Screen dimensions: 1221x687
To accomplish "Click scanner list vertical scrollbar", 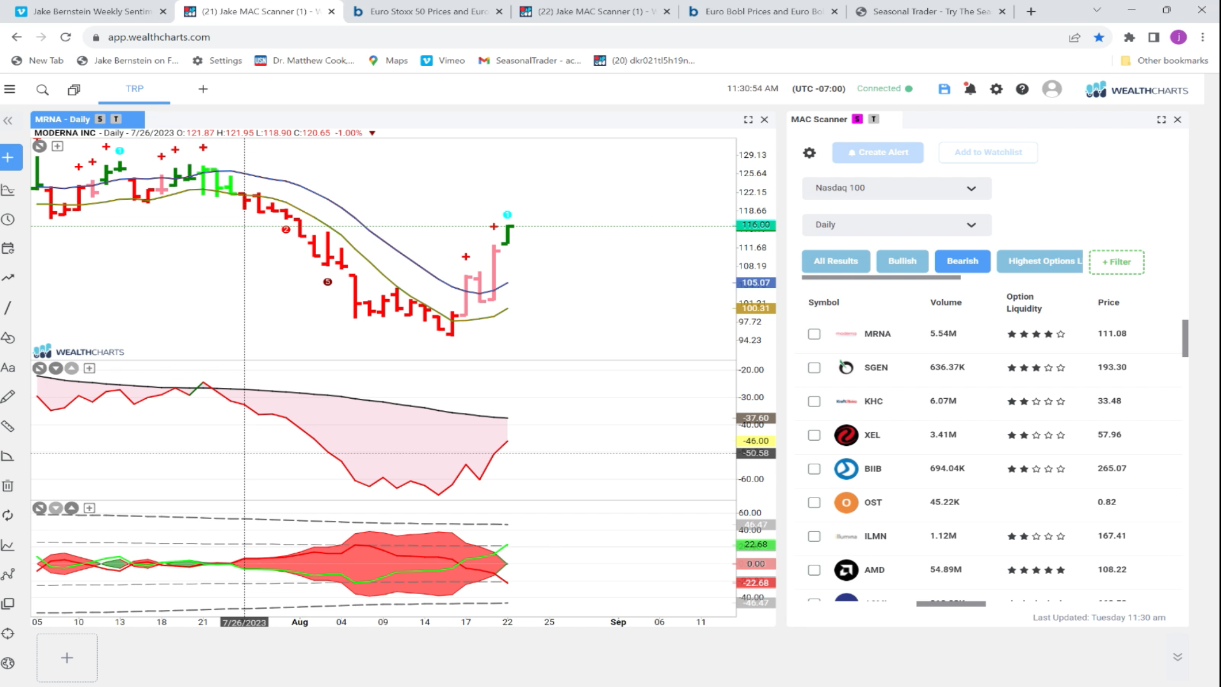I will pyautogui.click(x=1185, y=338).
